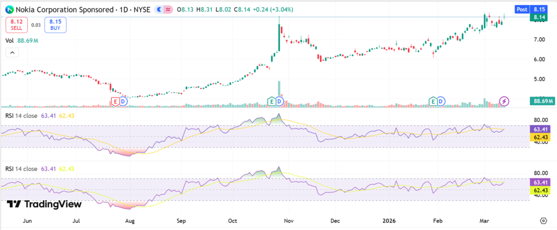Open the earnings marker before February
Screen dimensions: 557x230
433,101
